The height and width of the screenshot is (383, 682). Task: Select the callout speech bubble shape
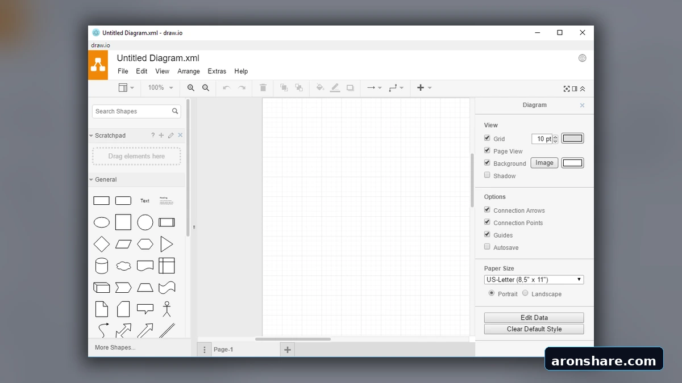point(145,309)
